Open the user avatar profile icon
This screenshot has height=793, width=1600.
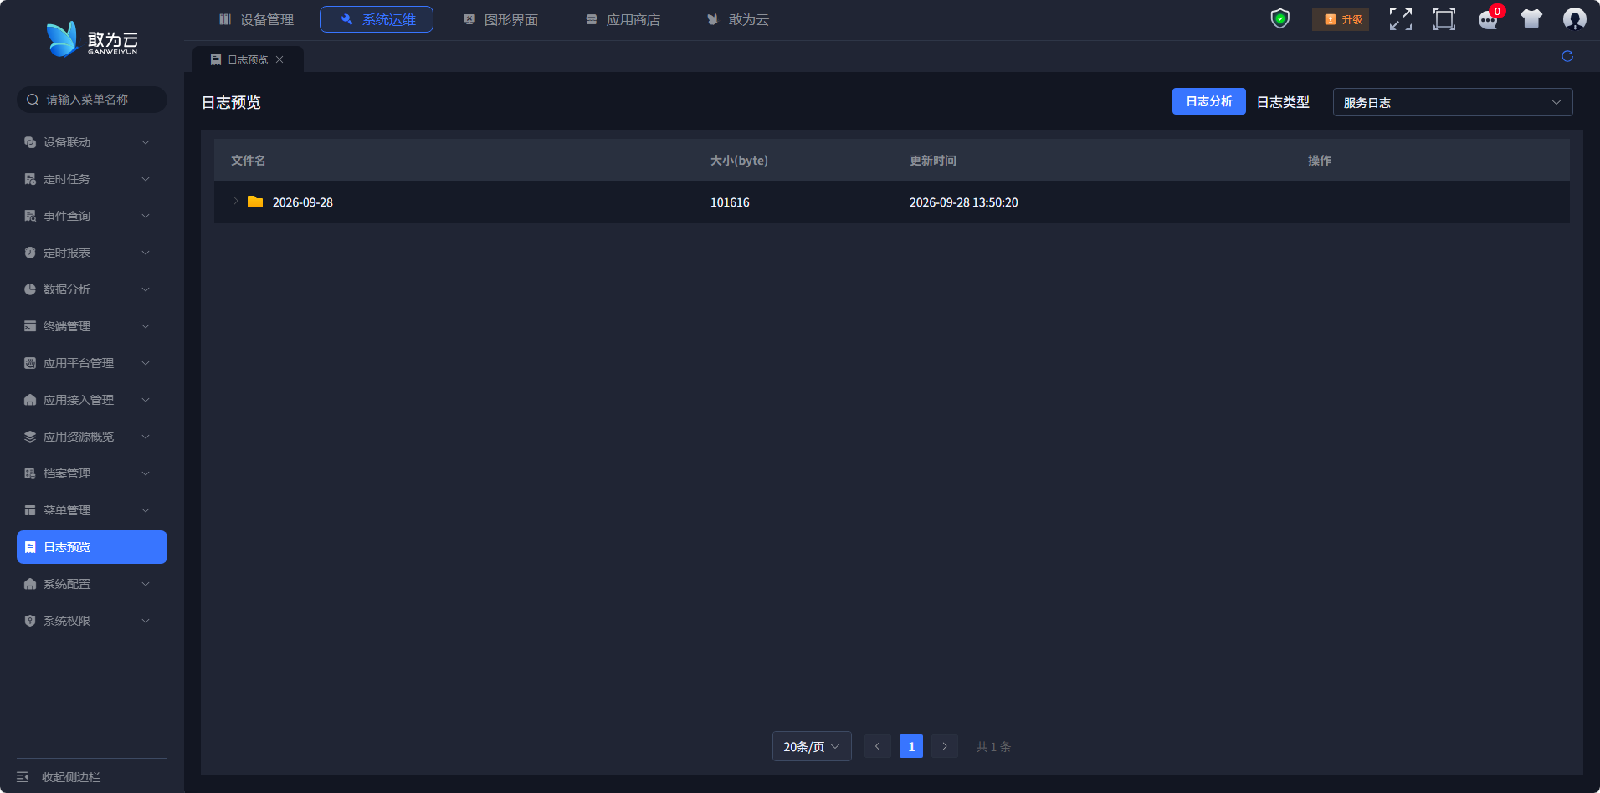click(1575, 18)
